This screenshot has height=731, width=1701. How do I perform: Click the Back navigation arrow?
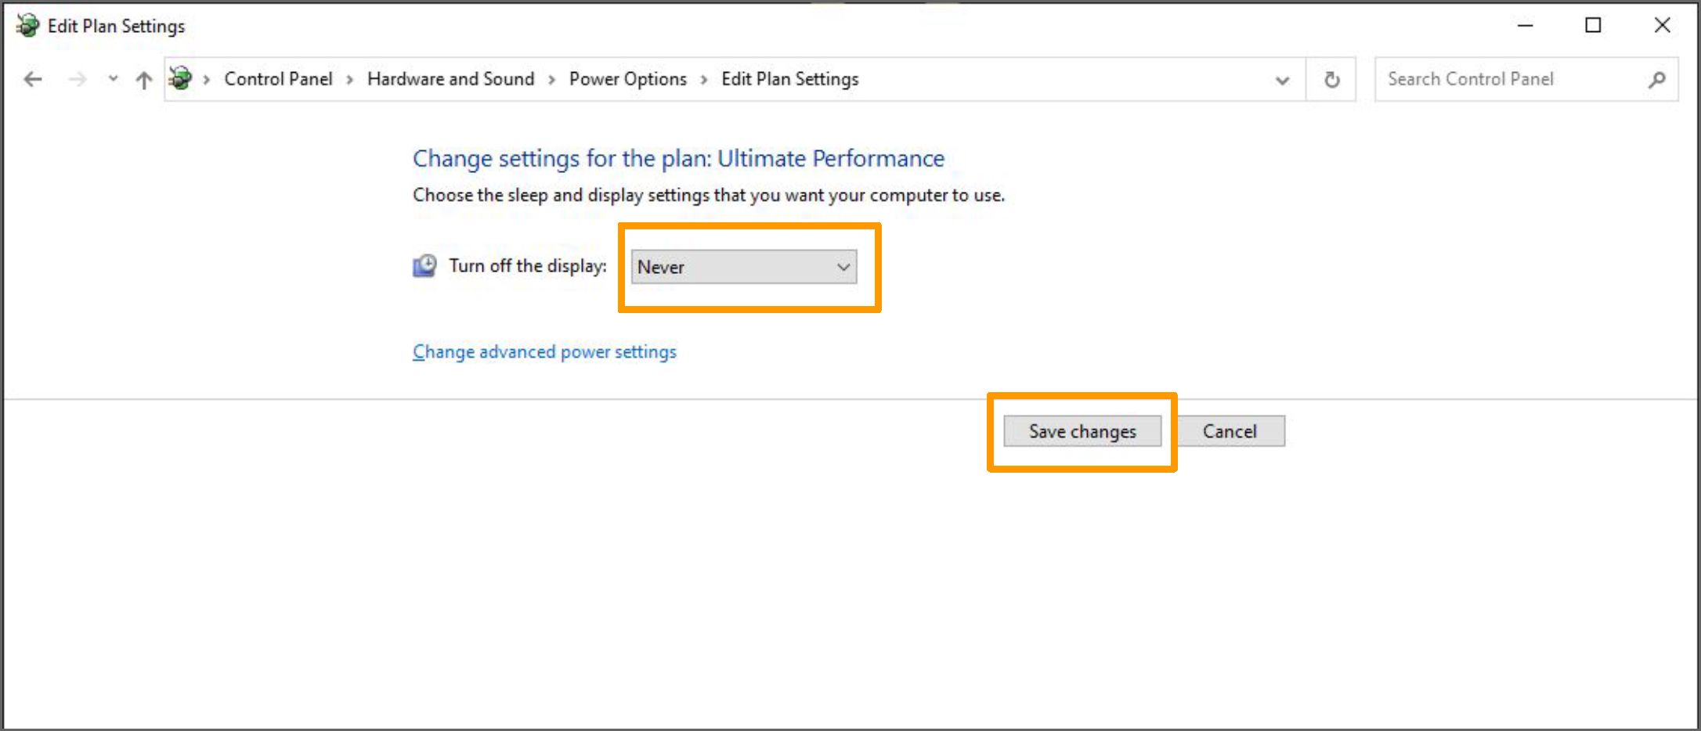(33, 79)
